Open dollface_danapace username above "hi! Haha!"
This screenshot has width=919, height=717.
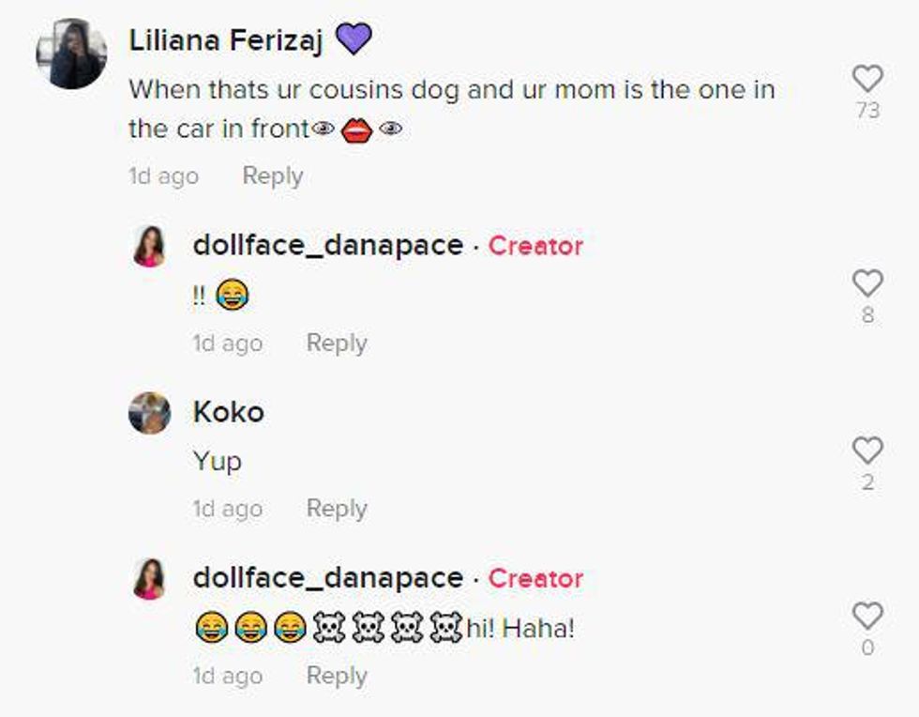point(327,578)
